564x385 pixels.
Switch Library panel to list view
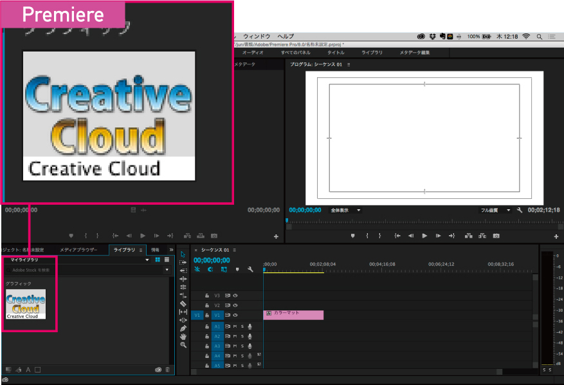click(167, 259)
